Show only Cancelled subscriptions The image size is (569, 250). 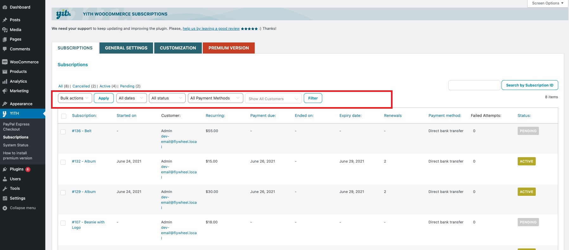(81, 86)
